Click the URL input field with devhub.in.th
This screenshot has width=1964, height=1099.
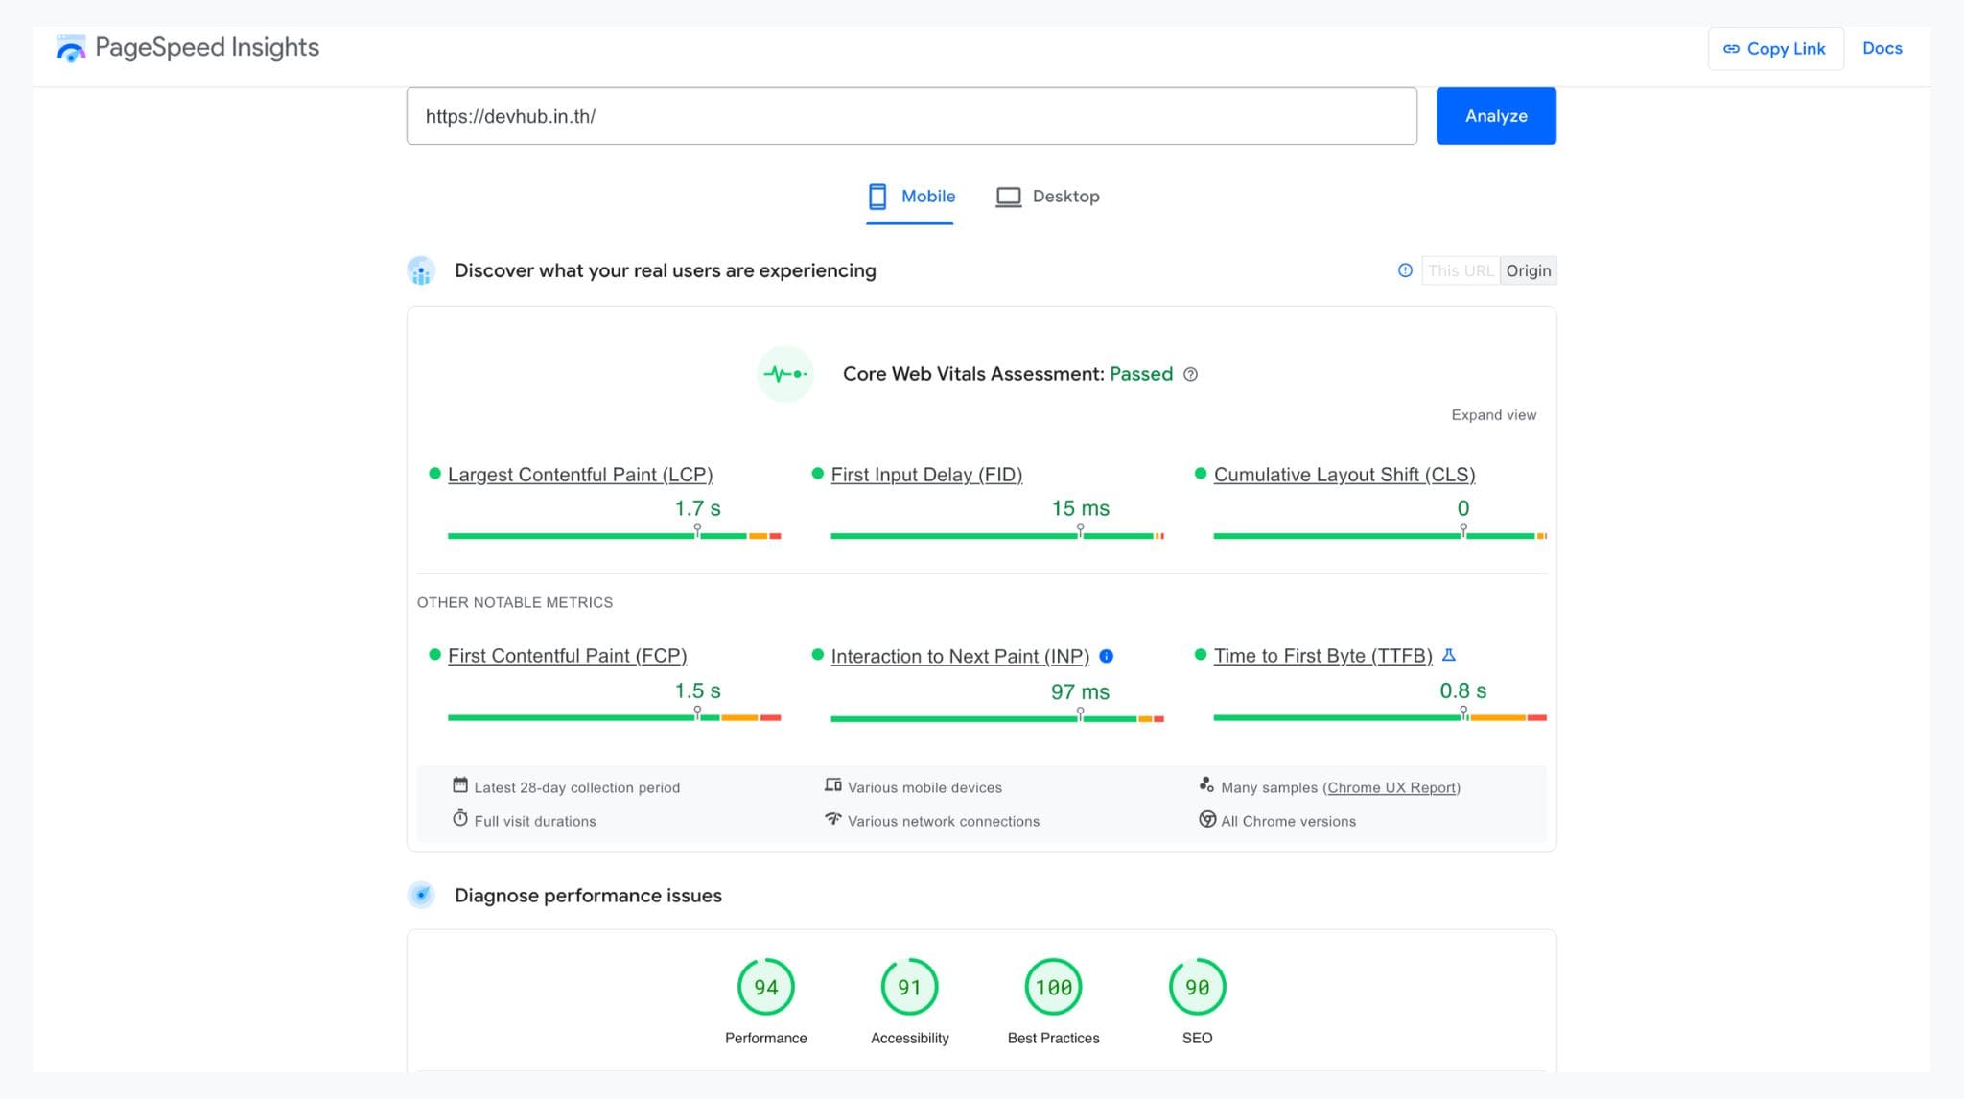click(911, 116)
